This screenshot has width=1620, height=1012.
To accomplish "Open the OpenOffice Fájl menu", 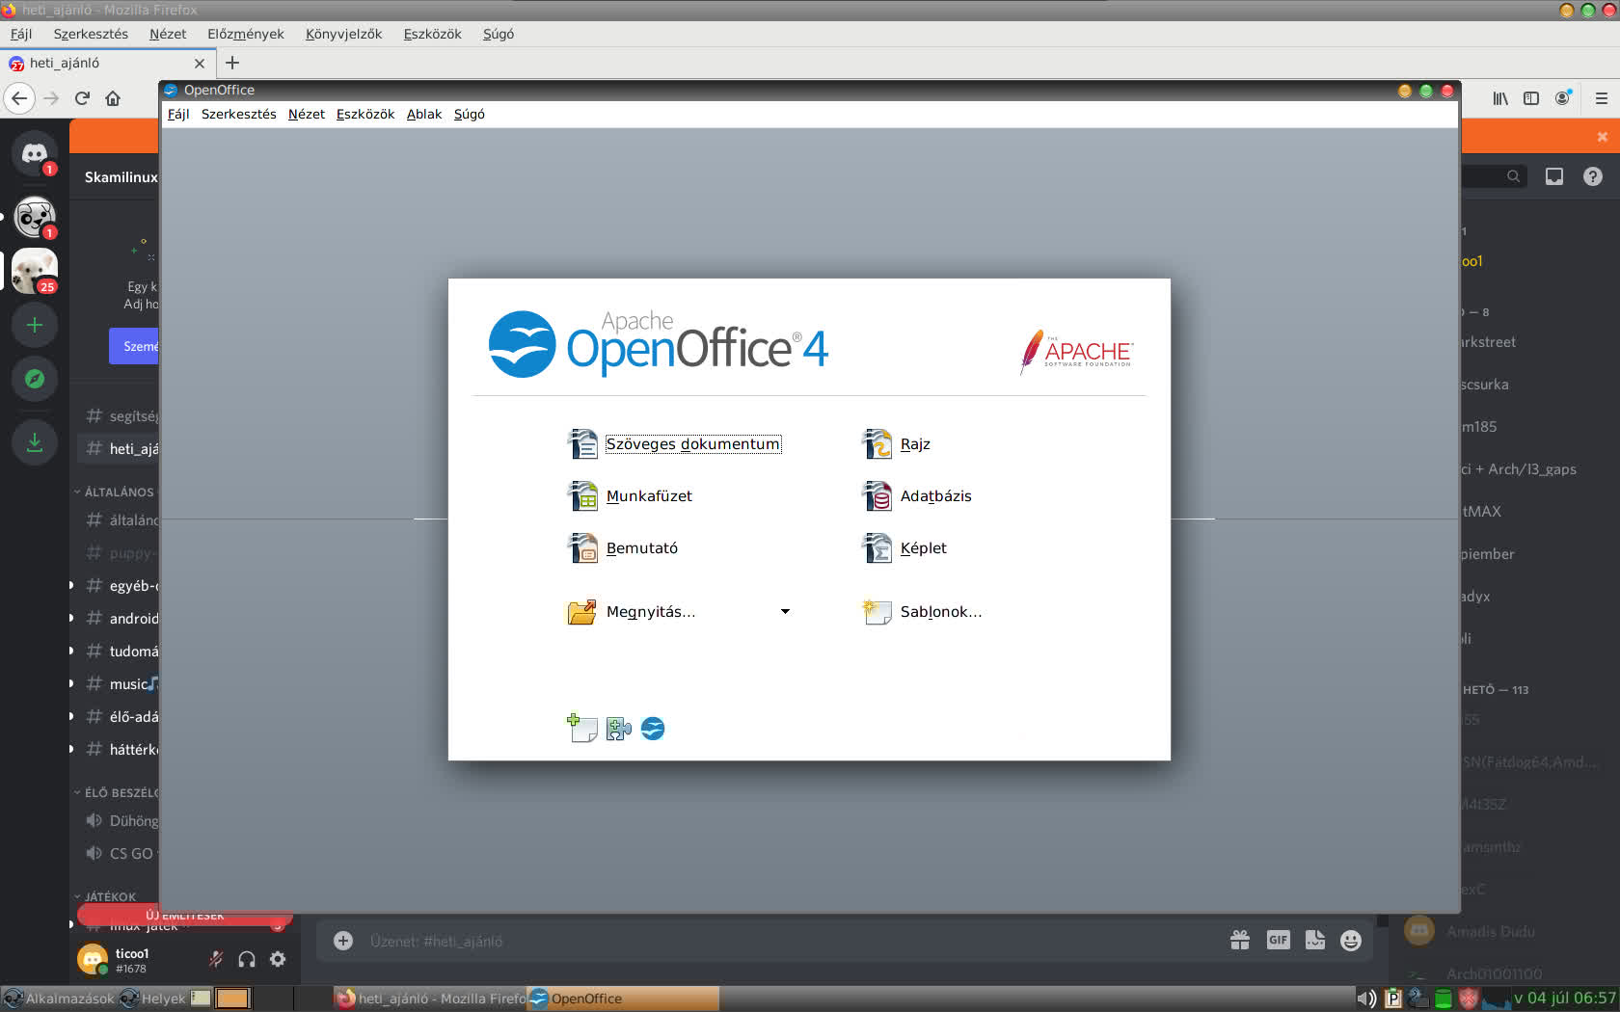I will click(x=178, y=115).
